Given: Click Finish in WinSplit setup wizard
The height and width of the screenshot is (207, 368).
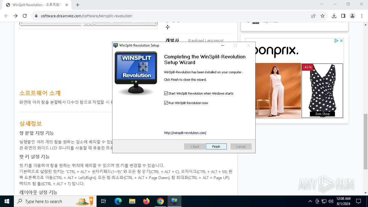Looking at the screenshot, I should (216, 147).
